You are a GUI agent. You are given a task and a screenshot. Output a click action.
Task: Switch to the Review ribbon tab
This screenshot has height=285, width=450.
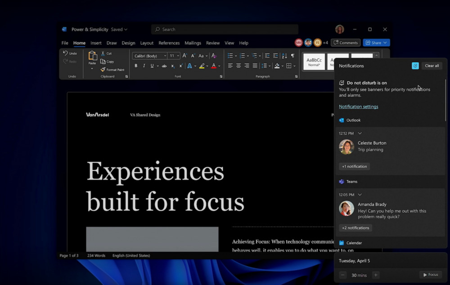pyautogui.click(x=213, y=43)
